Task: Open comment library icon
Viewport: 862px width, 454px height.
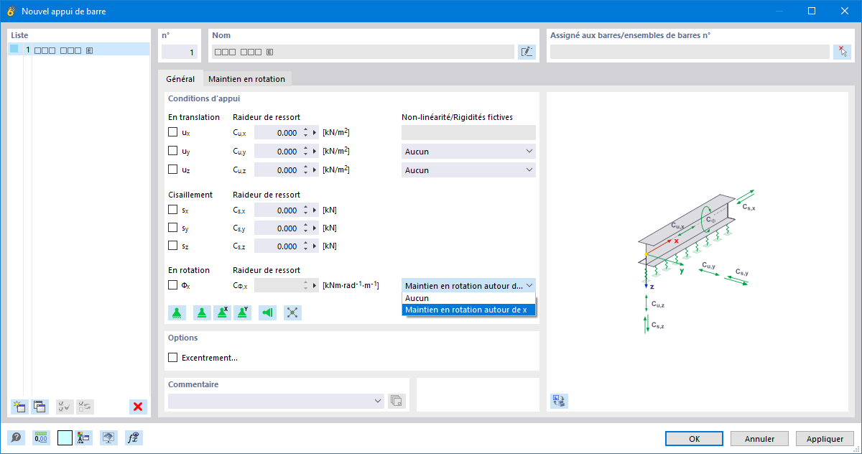Action: click(397, 401)
